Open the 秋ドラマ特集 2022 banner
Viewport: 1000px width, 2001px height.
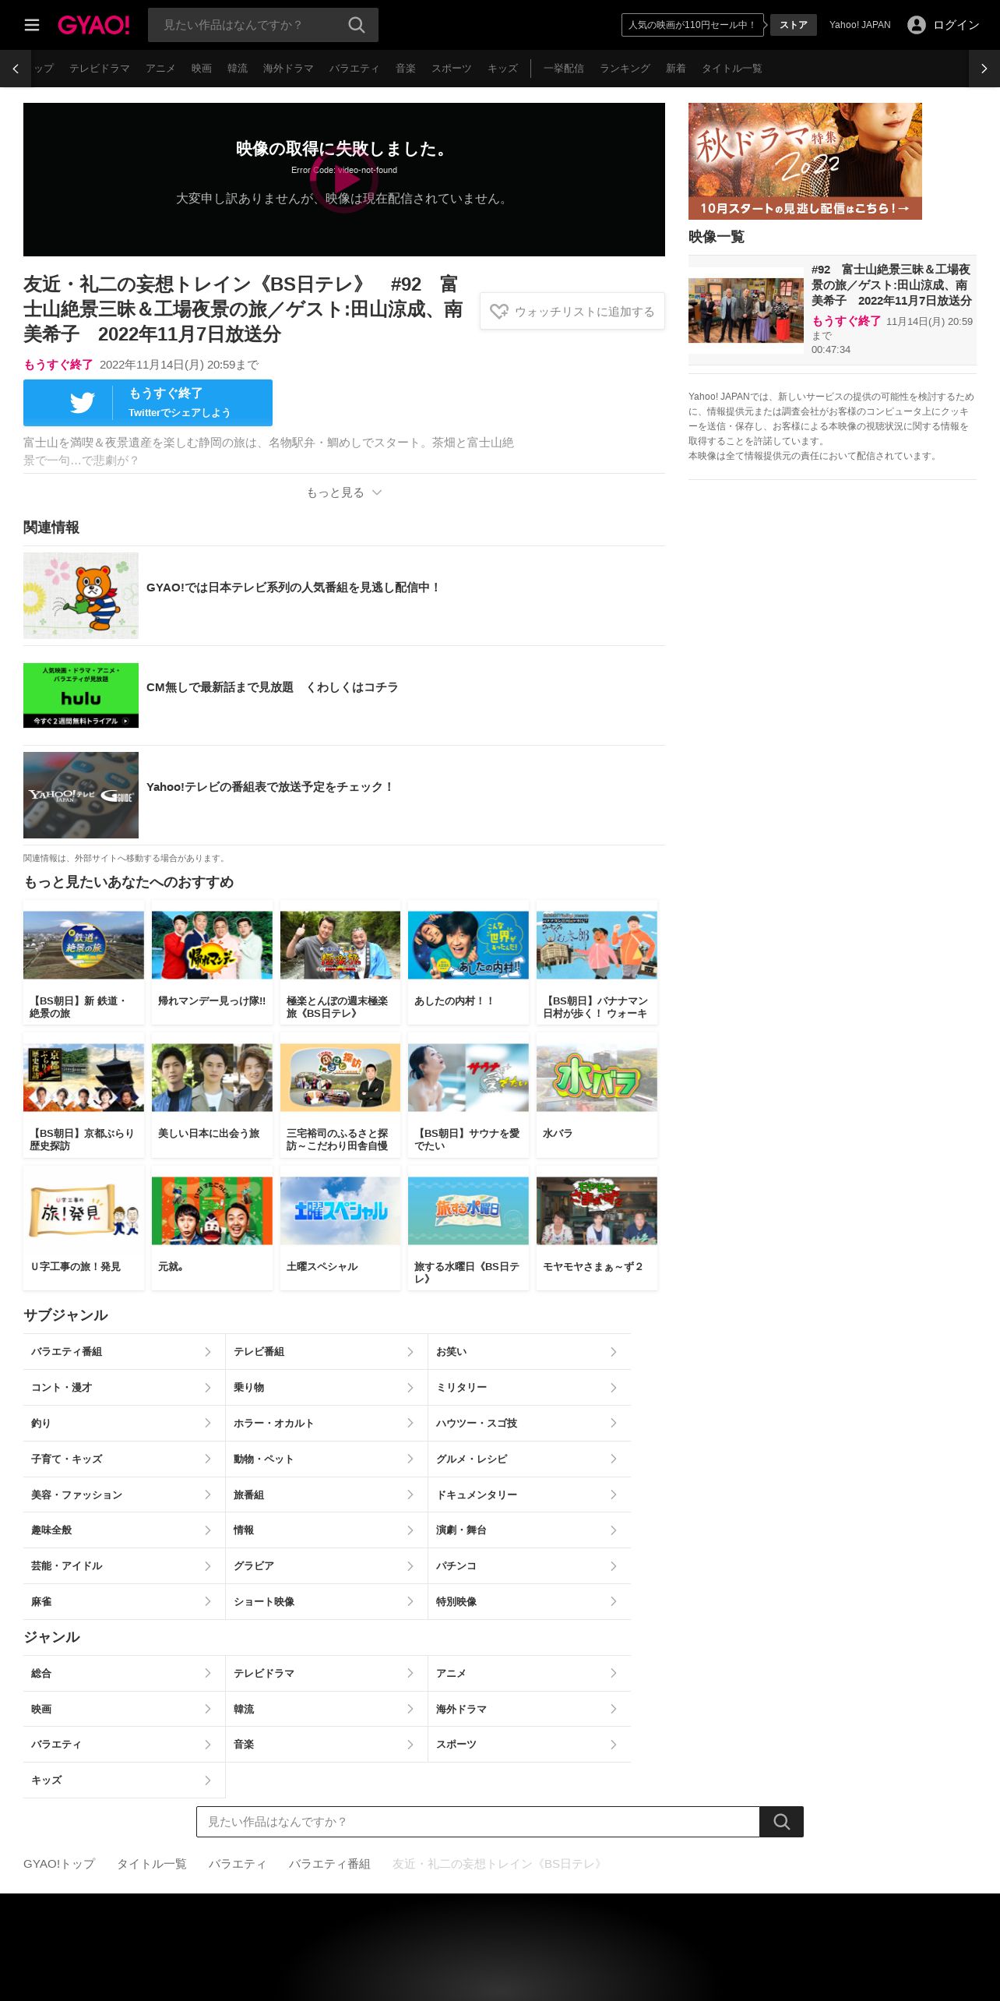pyautogui.click(x=805, y=161)
